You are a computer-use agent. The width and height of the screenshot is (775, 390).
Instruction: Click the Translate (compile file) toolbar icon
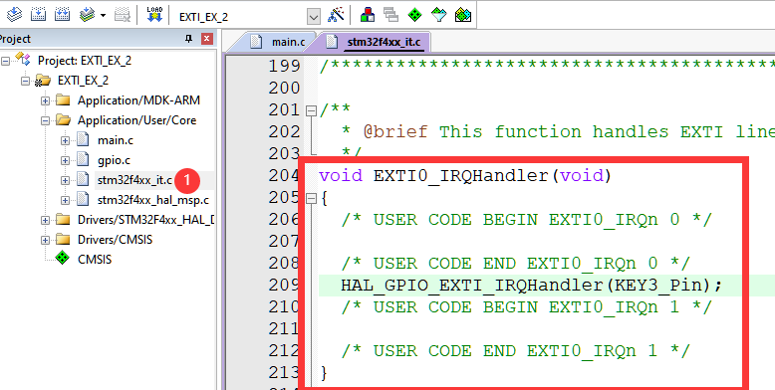(x=14, y=14)
